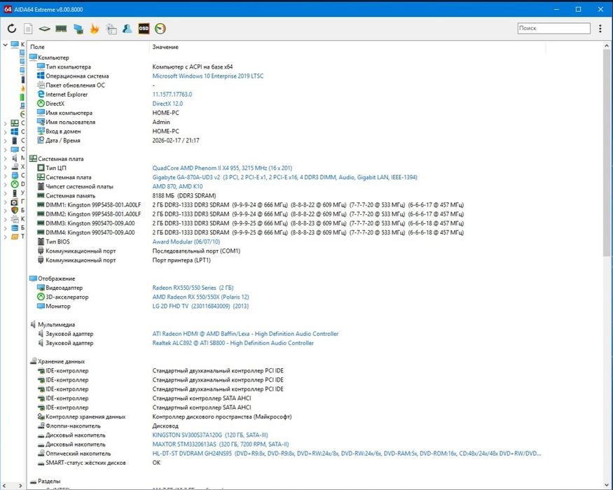Open QuadCore AMD Phenom II X4 955 link
Image resolution: width=613 pixels, height=490 pixels.
point(222,168)
